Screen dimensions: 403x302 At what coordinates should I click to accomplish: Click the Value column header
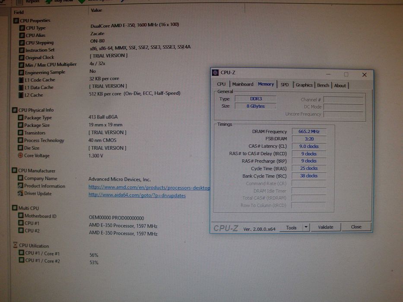96,10
